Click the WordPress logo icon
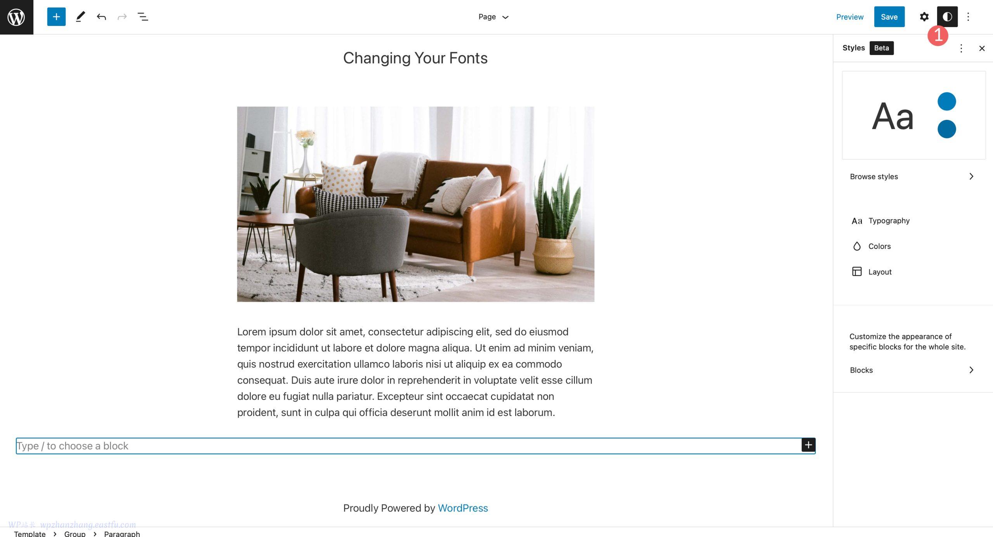The height and width of the screenshot is (537, 993). click(17, 17)
